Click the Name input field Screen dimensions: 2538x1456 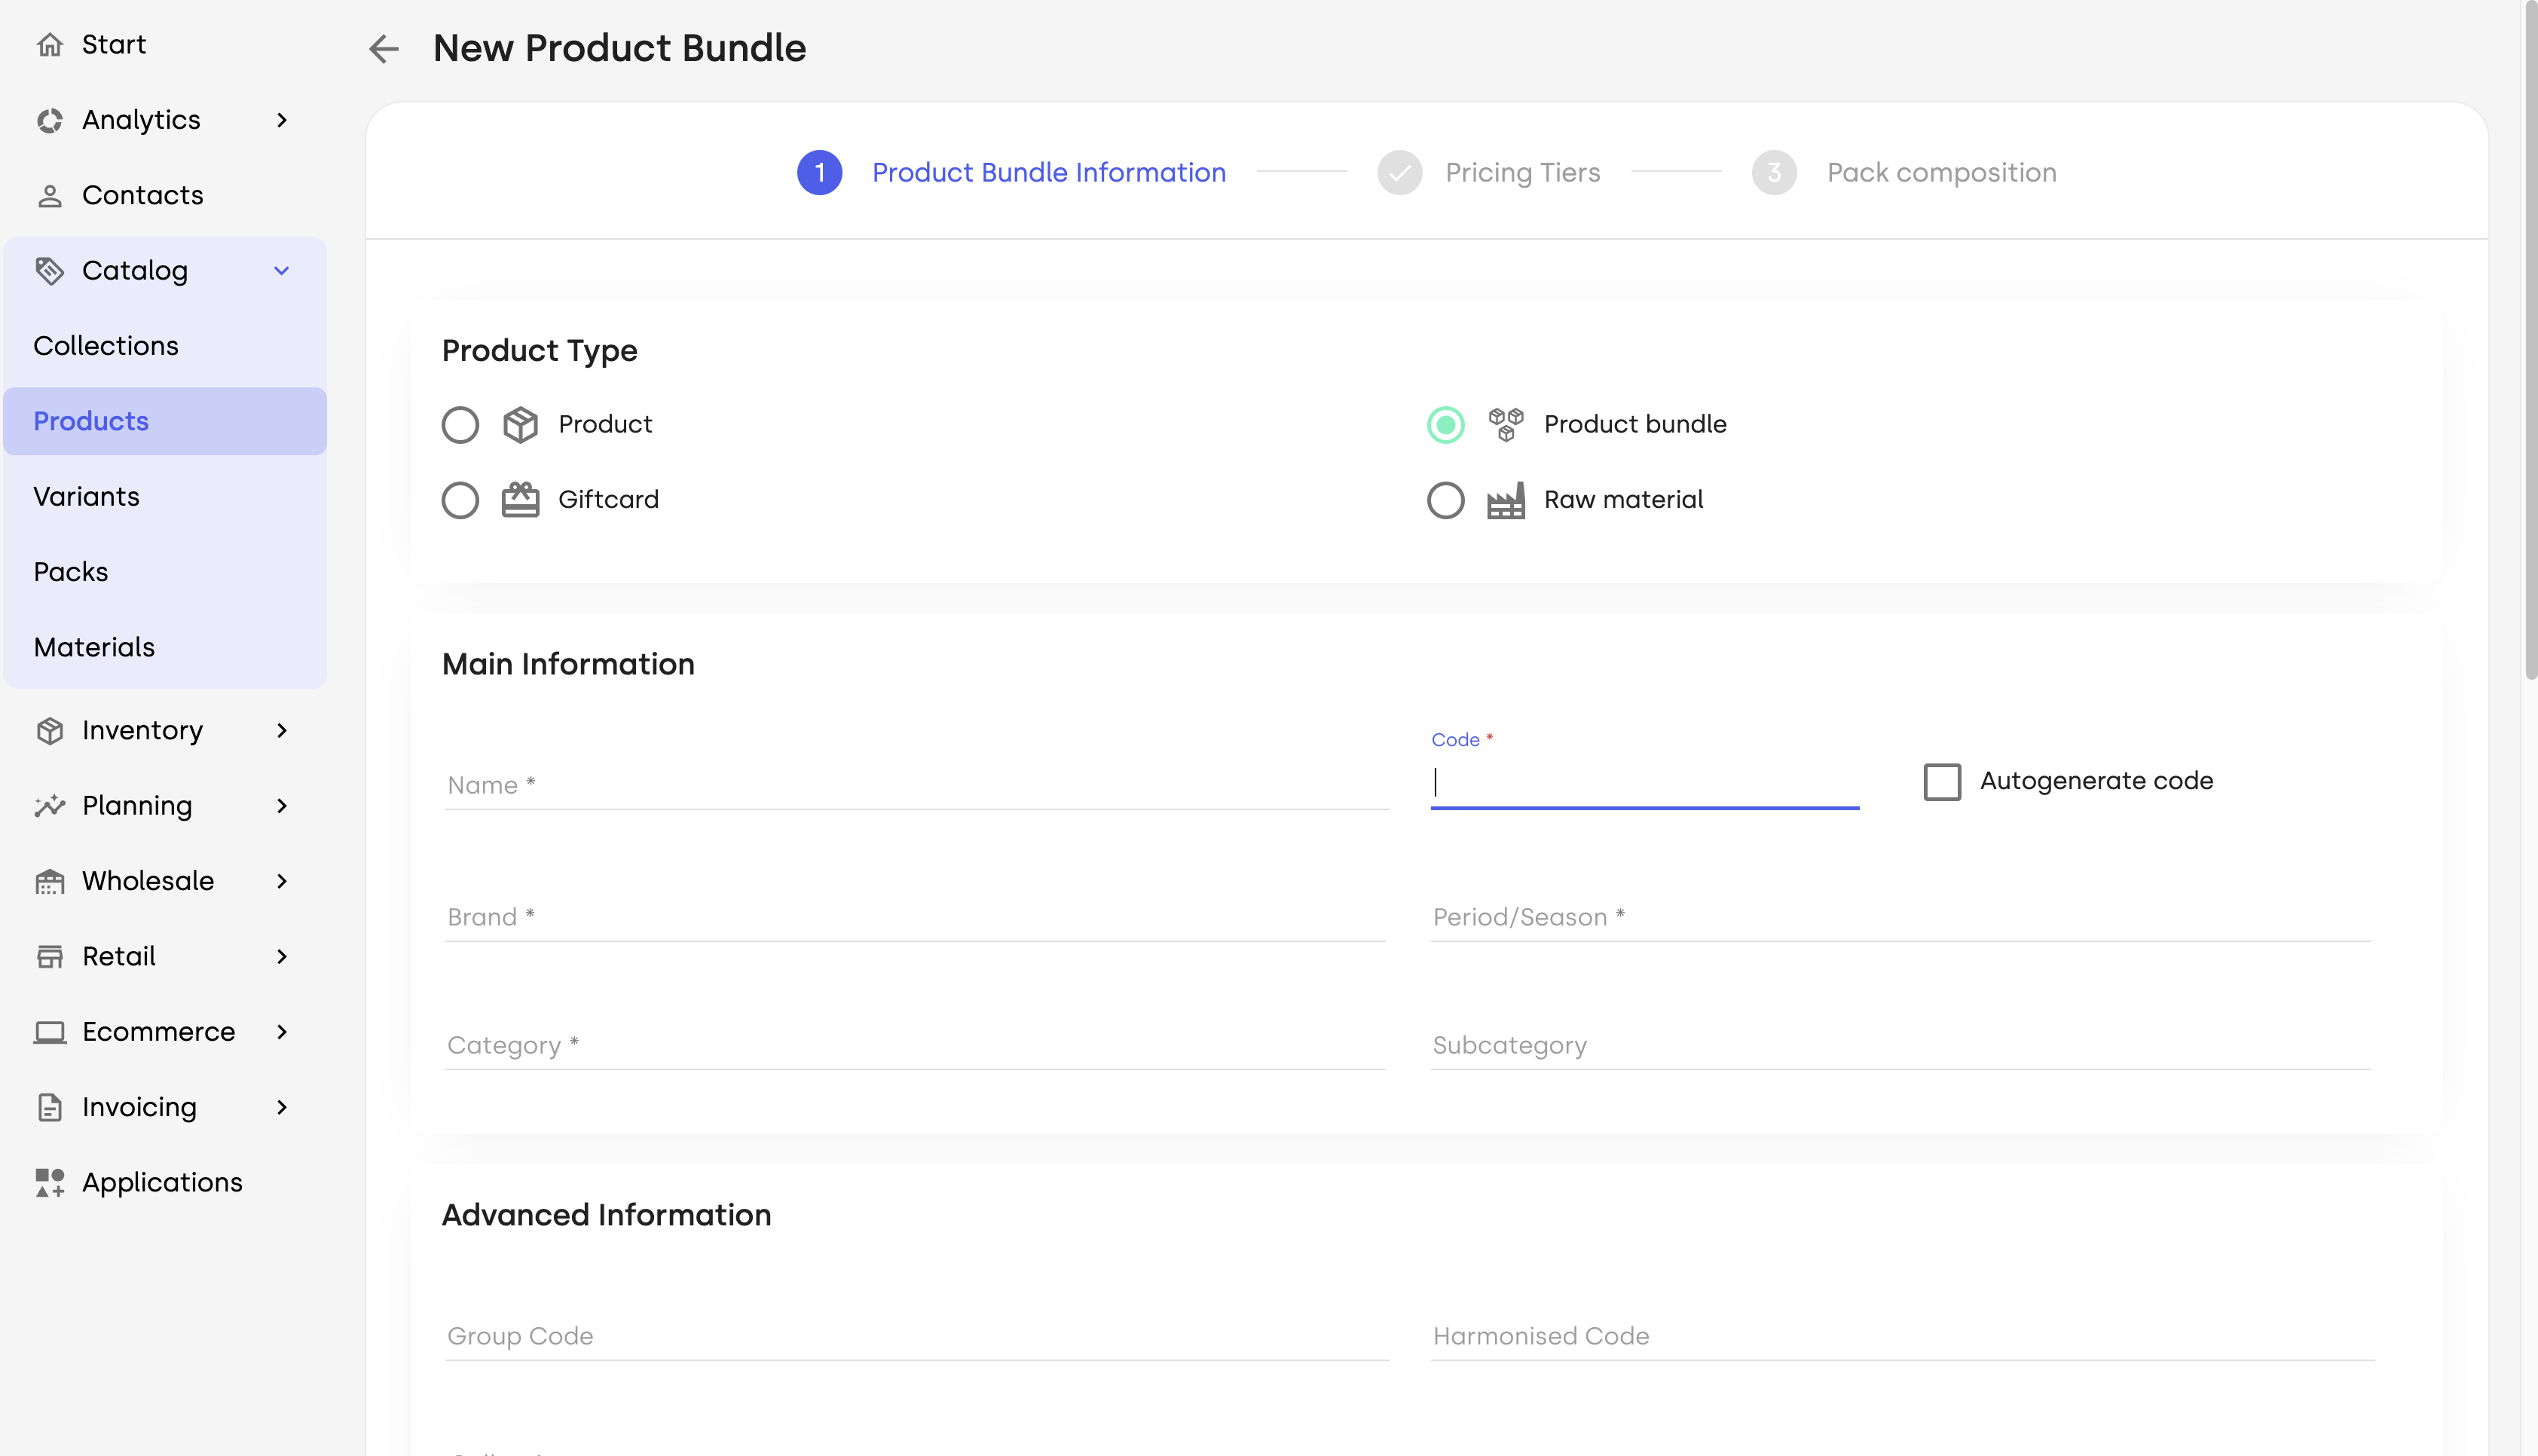coord(916,785)
